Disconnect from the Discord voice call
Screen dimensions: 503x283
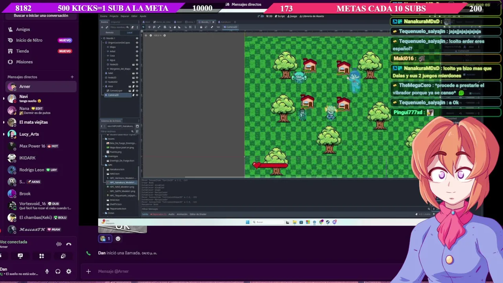69,244
